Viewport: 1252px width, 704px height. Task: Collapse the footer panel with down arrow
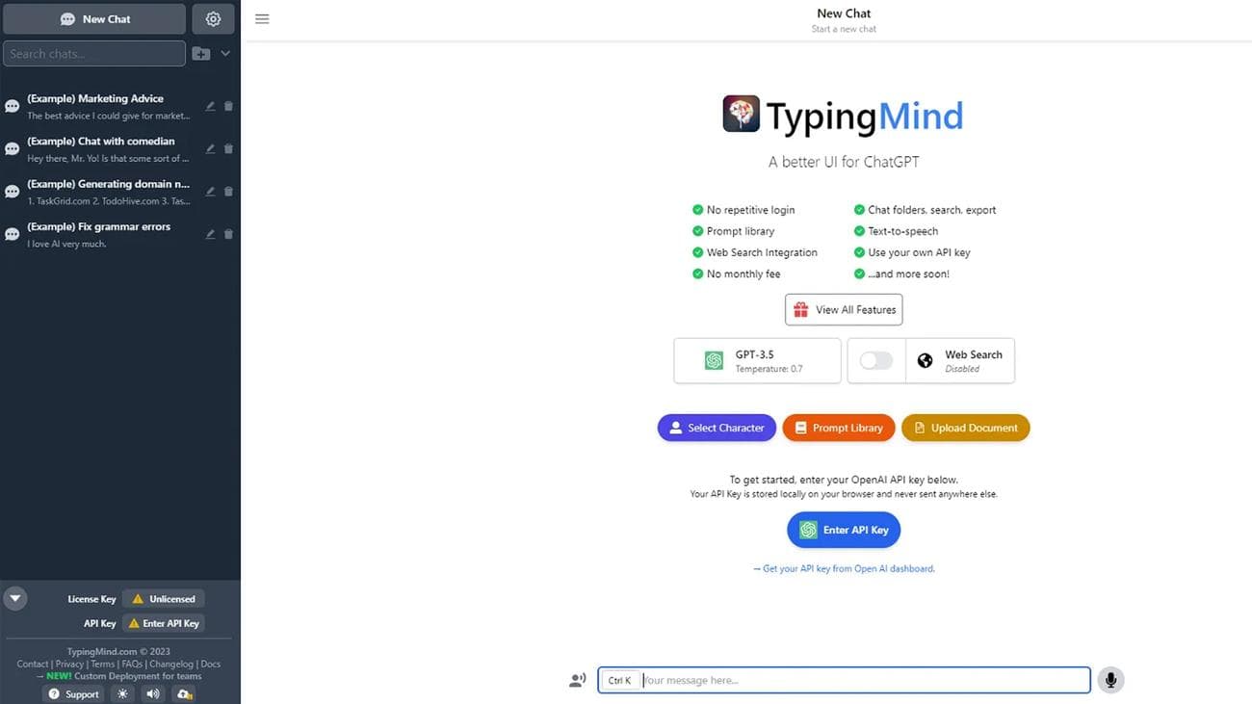coord(14,598)
